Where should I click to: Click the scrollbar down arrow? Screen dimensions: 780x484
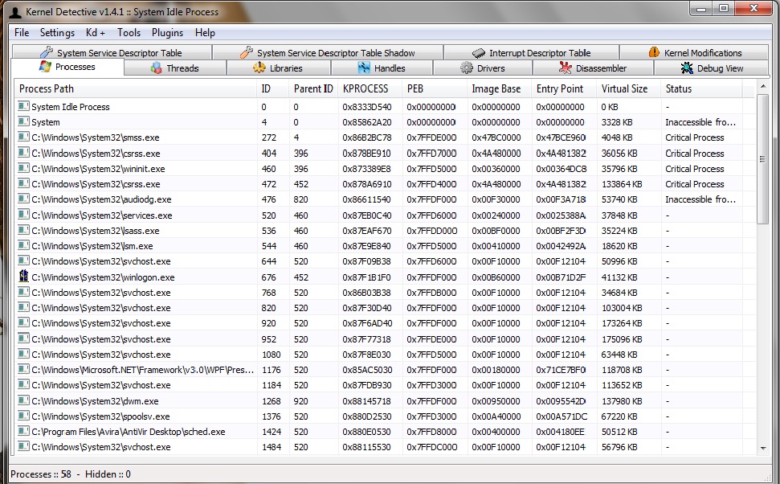[x=762, y=448]
